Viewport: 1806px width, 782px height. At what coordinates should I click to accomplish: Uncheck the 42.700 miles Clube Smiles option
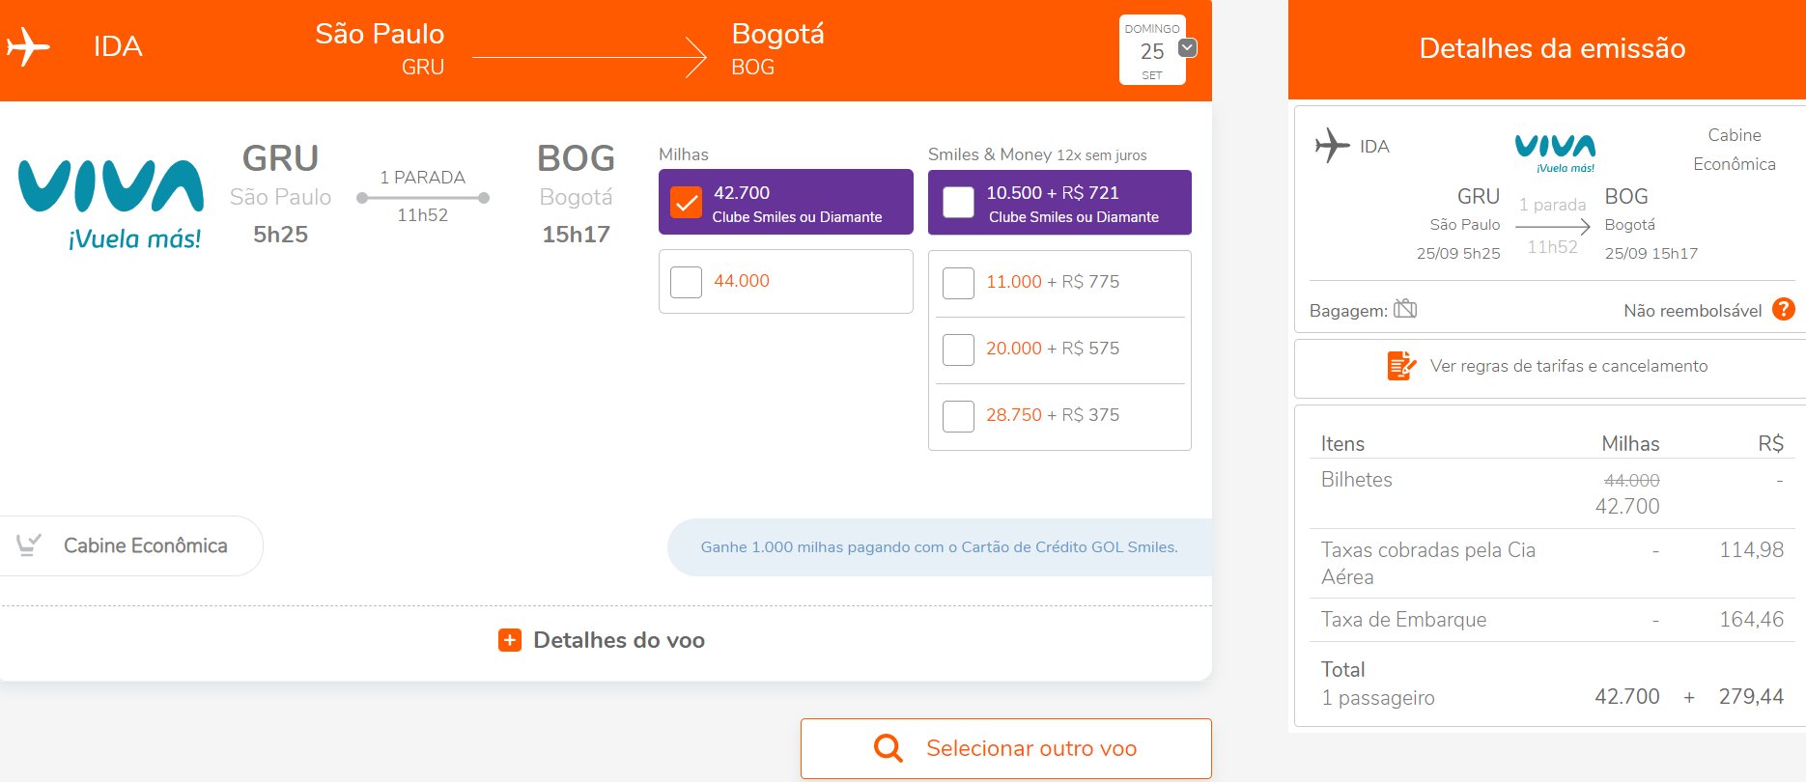[686, 202]
